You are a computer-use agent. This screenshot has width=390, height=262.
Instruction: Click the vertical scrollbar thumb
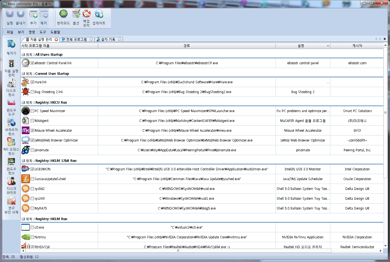coord(385,112)
